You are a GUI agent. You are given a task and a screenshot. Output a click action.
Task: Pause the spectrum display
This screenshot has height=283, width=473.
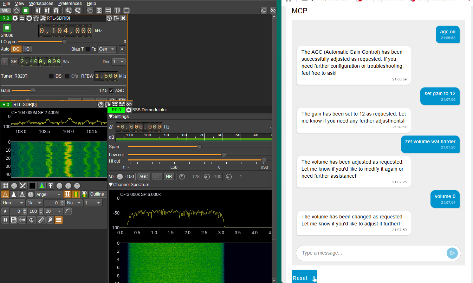tap(5, 220)
